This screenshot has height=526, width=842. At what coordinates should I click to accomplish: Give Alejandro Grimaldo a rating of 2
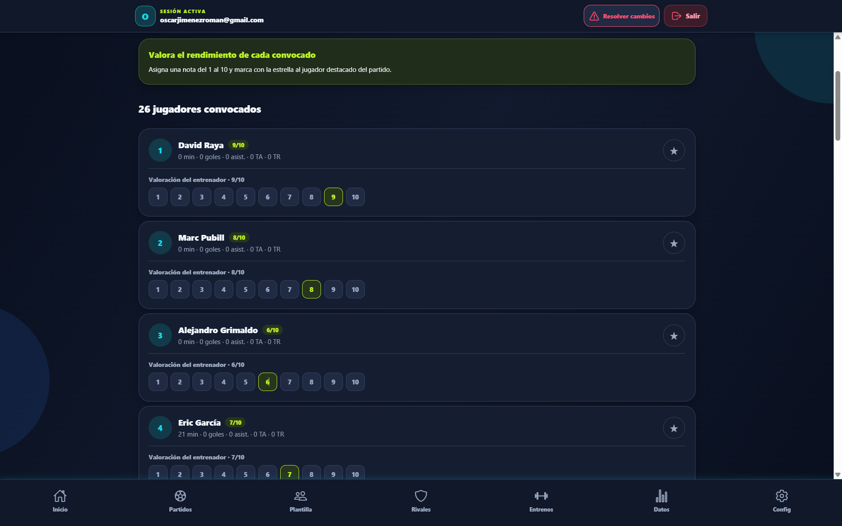click(x=180, y=382)
